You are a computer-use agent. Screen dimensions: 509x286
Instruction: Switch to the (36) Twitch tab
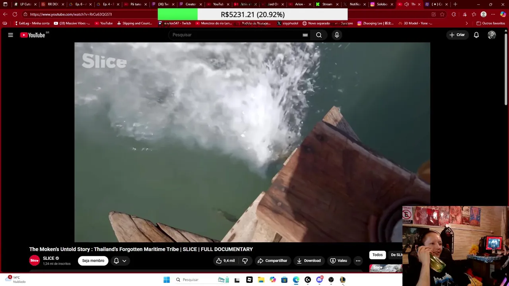pos(163,4)
